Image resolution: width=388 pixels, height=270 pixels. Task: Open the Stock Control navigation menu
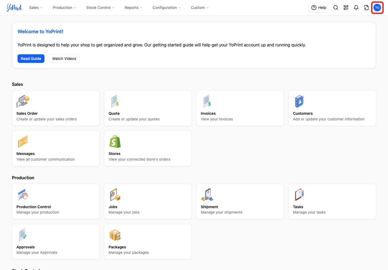click(x=100, y=8)
